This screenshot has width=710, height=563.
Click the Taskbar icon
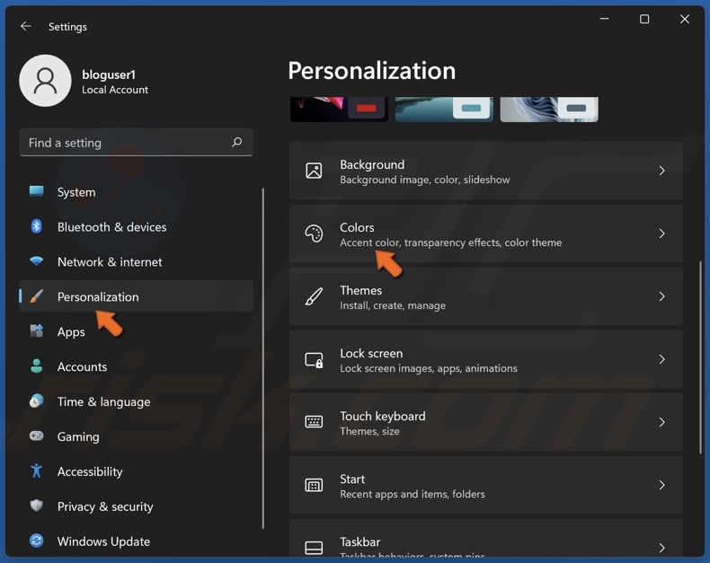[x=314, y=548]
